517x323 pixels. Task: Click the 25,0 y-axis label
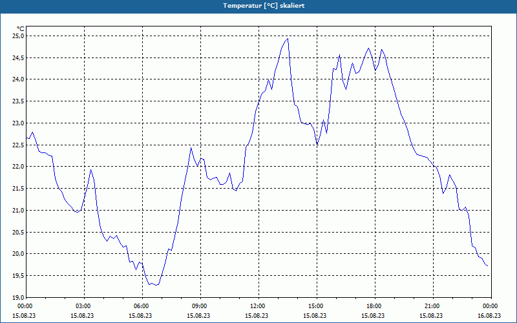pyautogui.click(x=18, y=36)
